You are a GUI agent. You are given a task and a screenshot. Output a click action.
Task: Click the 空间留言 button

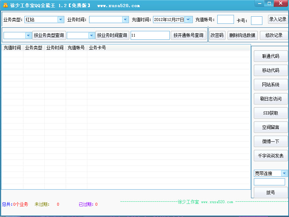[271, 127]
